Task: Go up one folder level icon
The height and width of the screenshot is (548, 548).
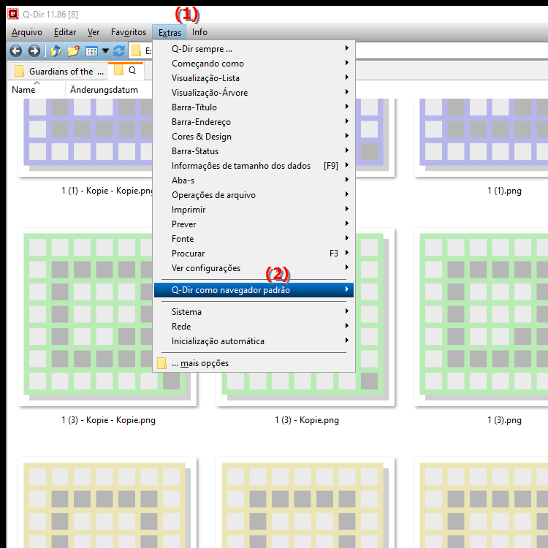Action: [56, 51]
